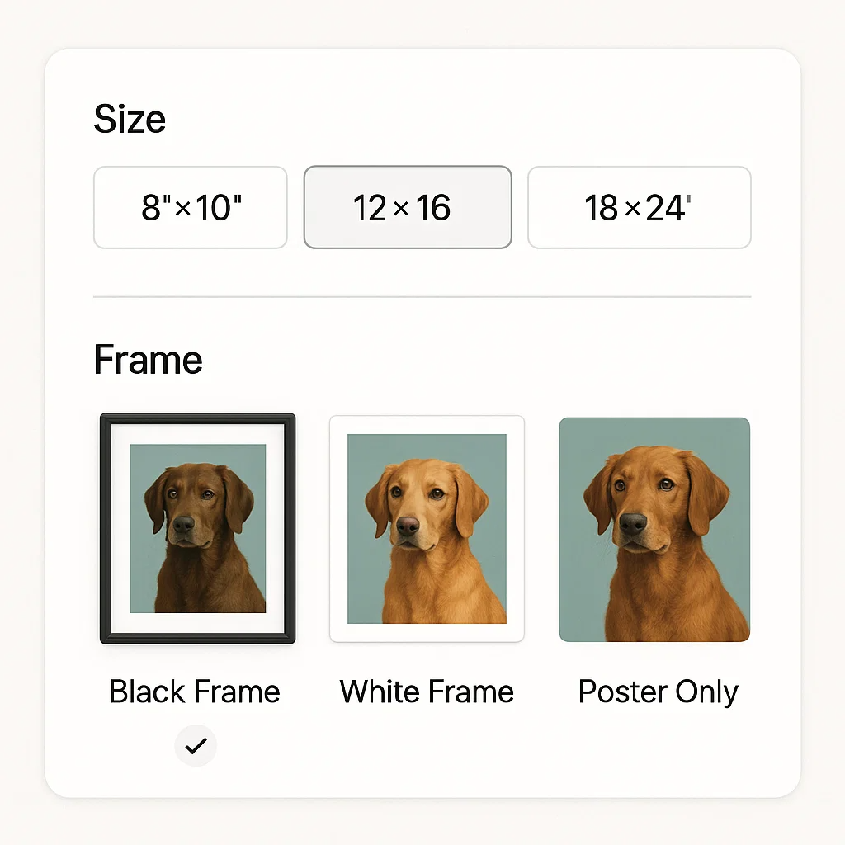This screenshot has width=845, height=845.
Task: Click the dark dog portrait inside black frame
Action: click(x=198, y=528)
